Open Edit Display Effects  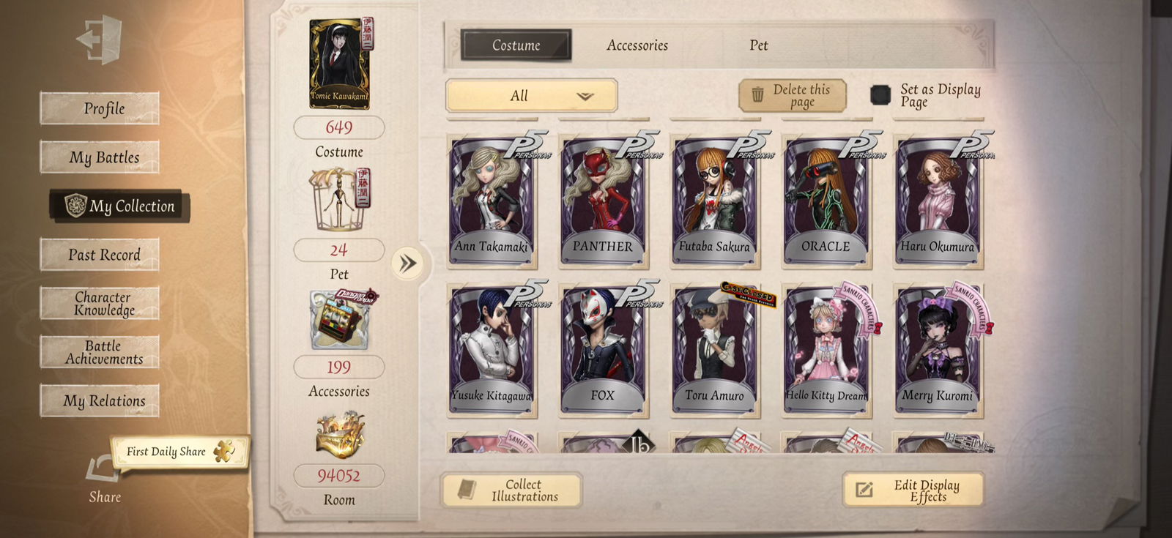913,490
